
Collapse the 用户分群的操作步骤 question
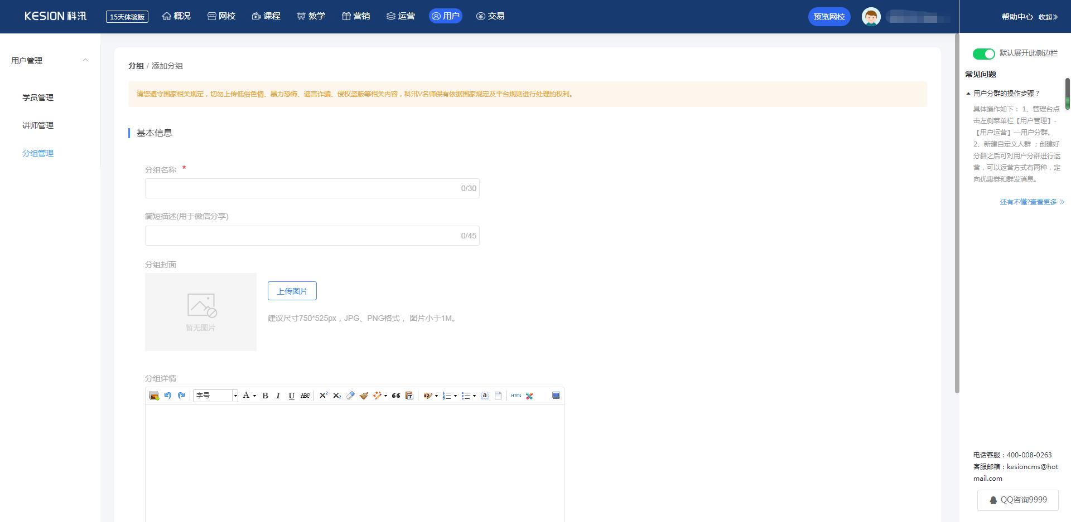coord(968,94)
